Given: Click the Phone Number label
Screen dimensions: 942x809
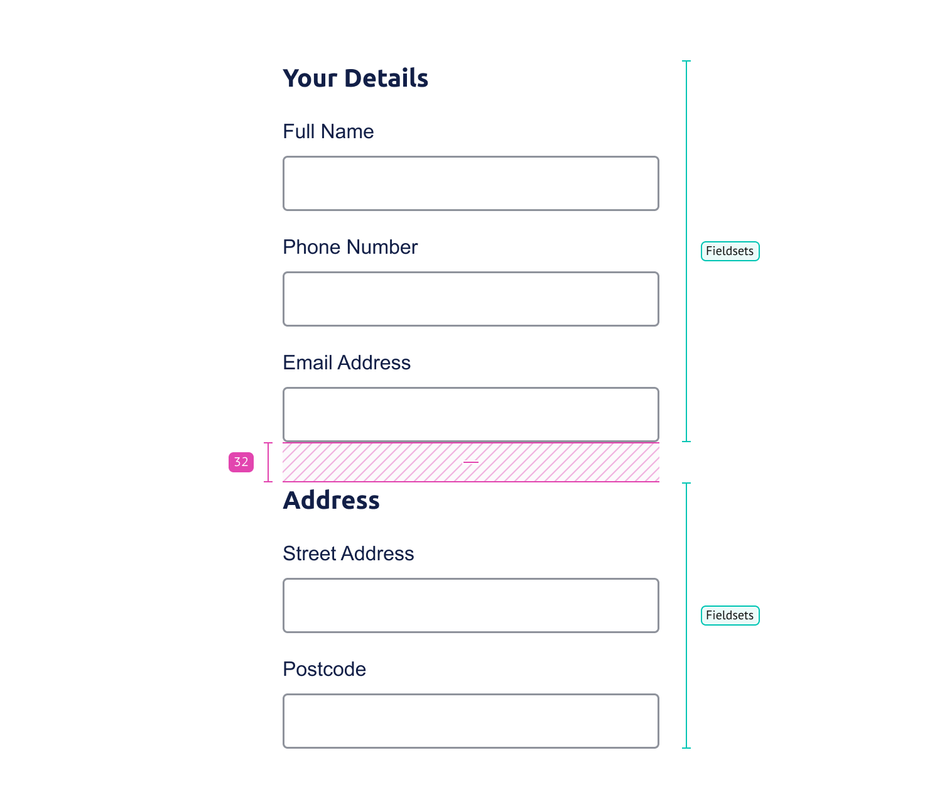Looking at the screenshot, I should [x=350, y=247].
